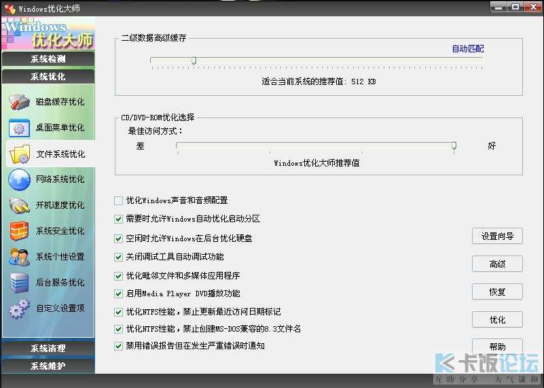Toggle 优化毗邻文件和多媒体应用程序 checkbox

(x=118, y=276)
